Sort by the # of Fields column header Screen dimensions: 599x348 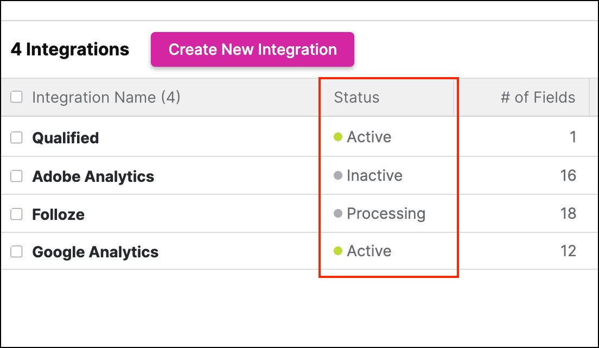[x=538, y=98]
